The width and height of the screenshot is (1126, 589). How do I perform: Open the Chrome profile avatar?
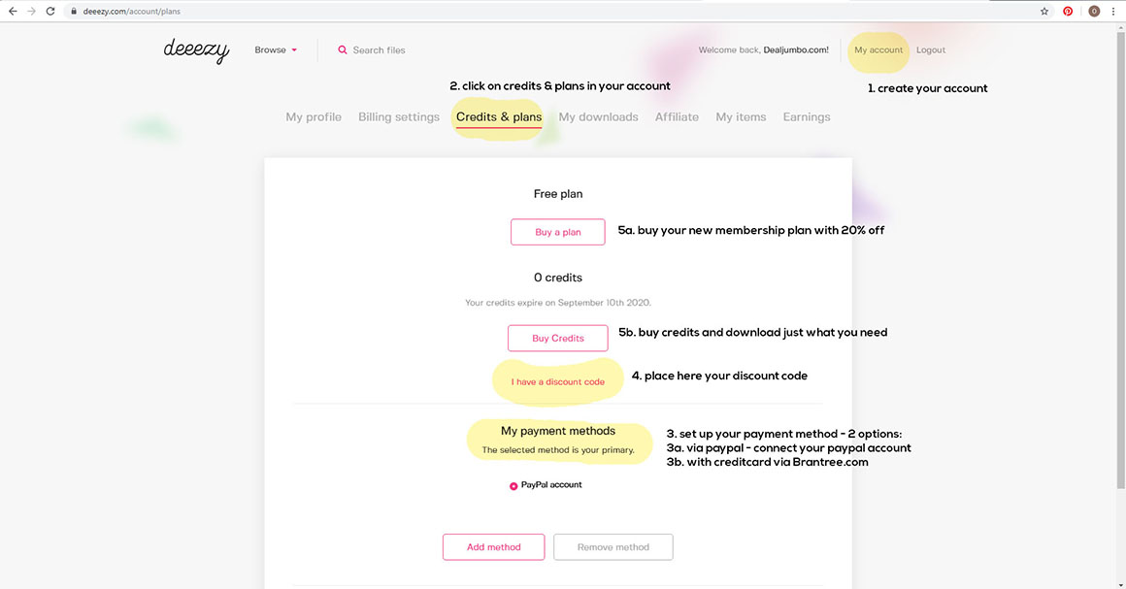point(1094,12)
